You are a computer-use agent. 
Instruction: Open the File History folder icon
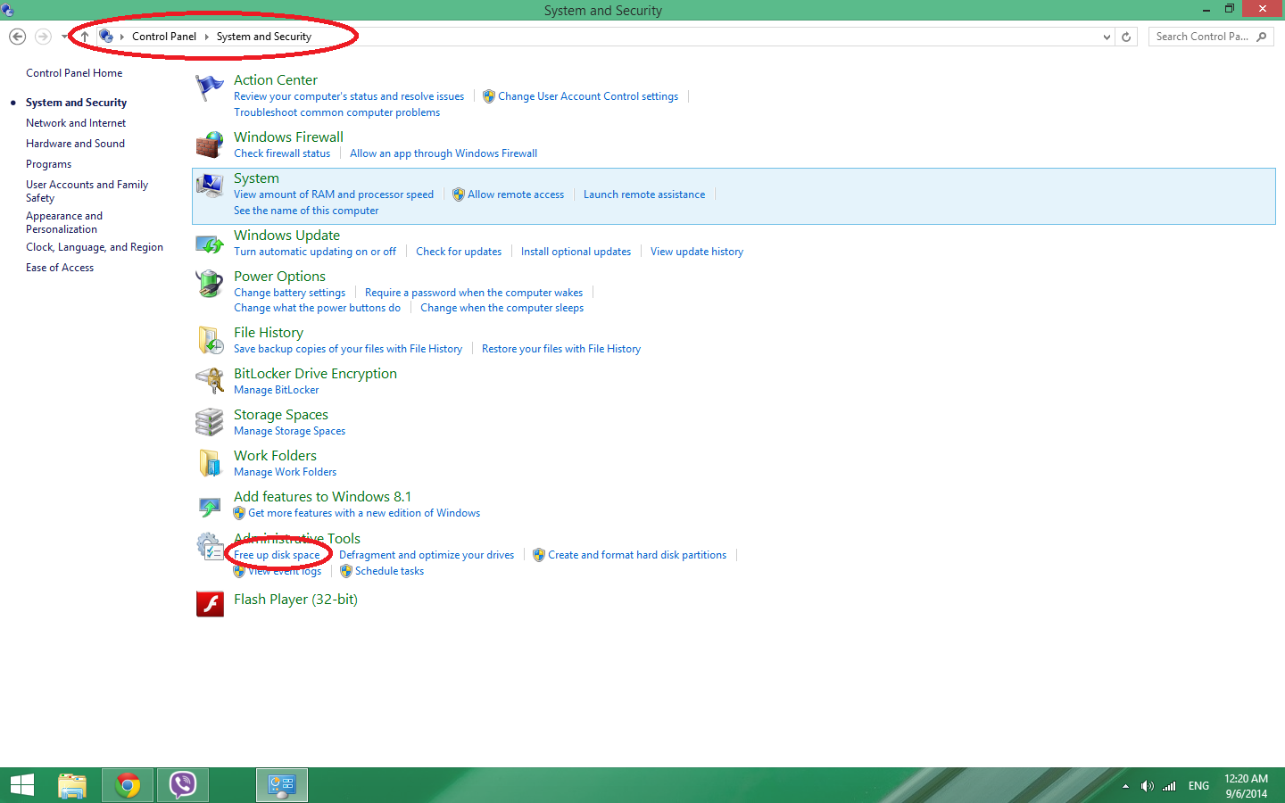[210, 340]
